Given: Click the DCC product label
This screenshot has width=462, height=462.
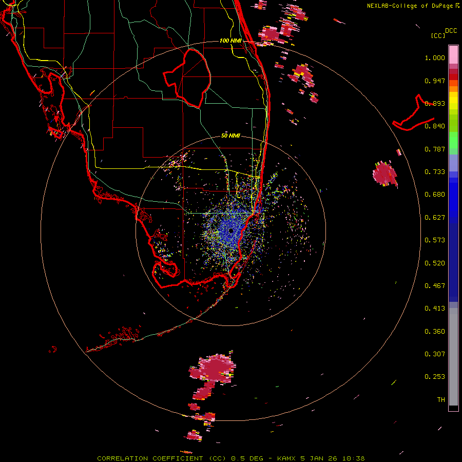Looking at the screenshot, I should tap(451, 31).
